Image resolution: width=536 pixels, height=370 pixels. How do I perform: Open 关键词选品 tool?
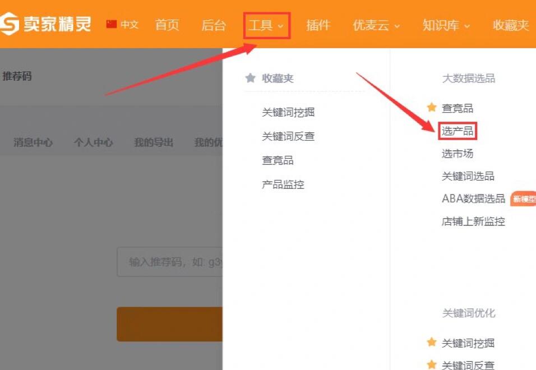click(x=468, y=176)
